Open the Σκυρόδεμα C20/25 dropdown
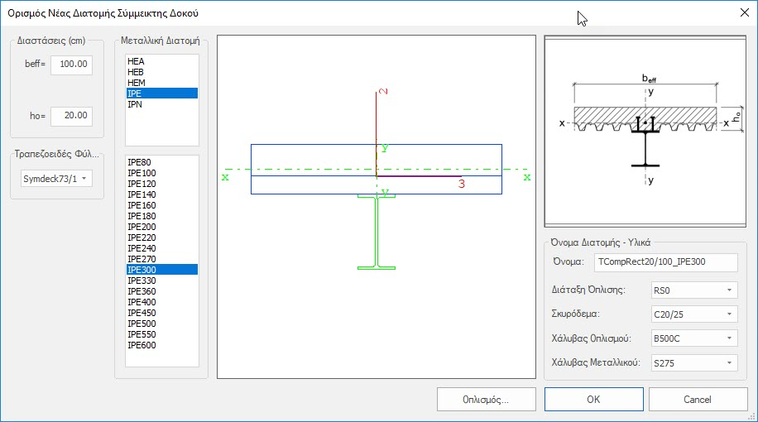Image resolution: width=758 pixels, height=422 pixels. (x=693, y=314)
